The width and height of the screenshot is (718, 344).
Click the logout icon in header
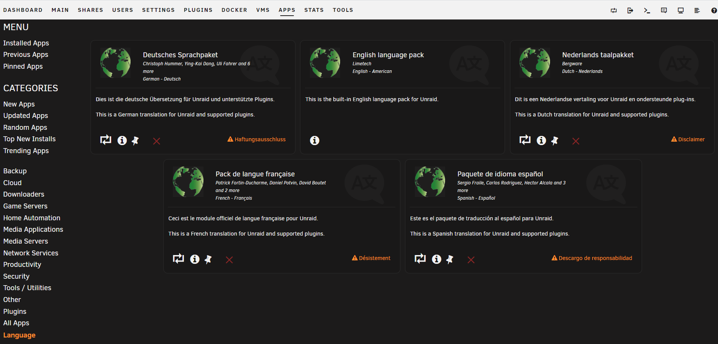(x=630, y=10)
